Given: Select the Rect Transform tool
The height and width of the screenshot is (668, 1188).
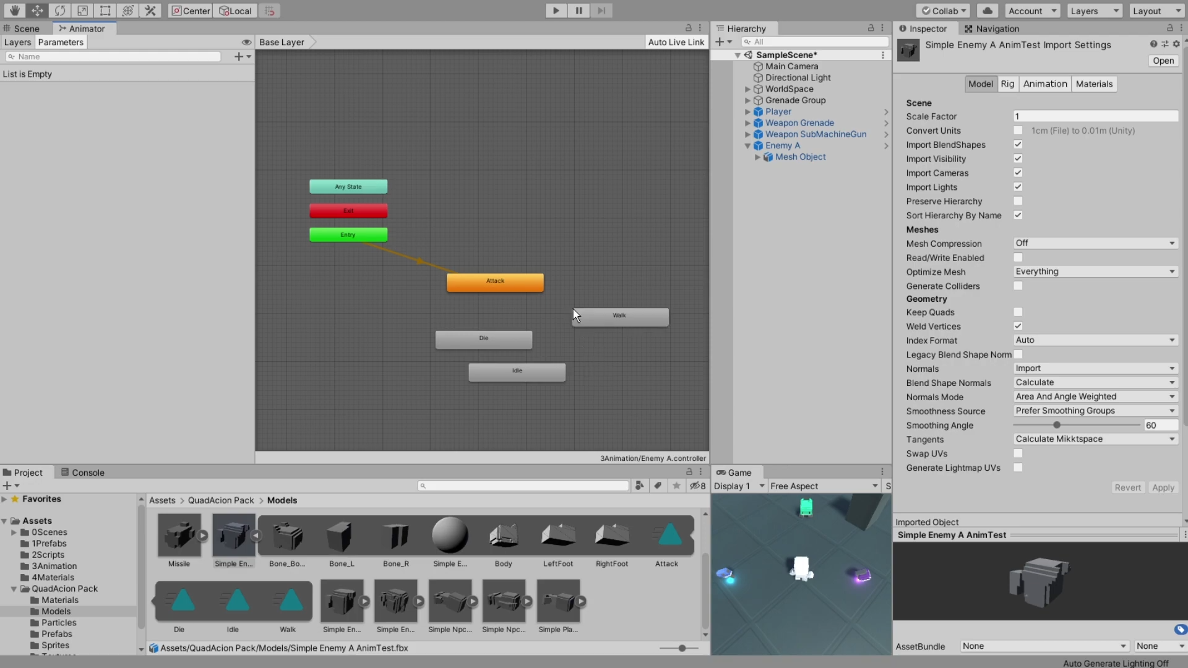Looking at the screenshot, I should 105,11.
